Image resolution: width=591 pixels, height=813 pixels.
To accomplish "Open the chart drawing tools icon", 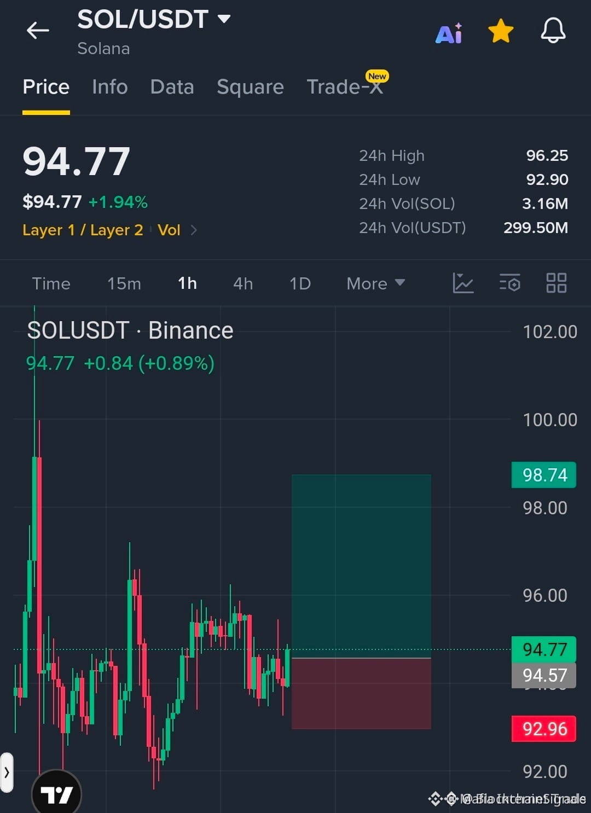I will pyautogui.click(x=463, y=283).
